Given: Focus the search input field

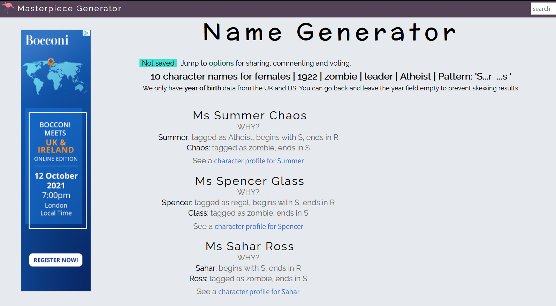Looking at the screenshot, I should (543, 9).
